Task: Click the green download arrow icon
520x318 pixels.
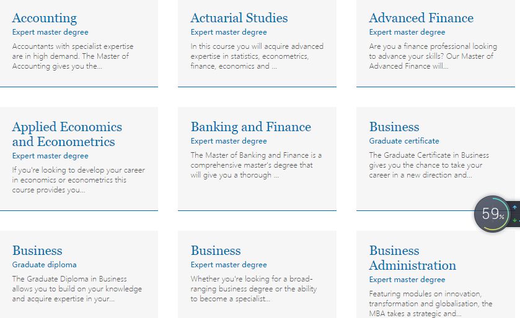Action: (514, 220)
